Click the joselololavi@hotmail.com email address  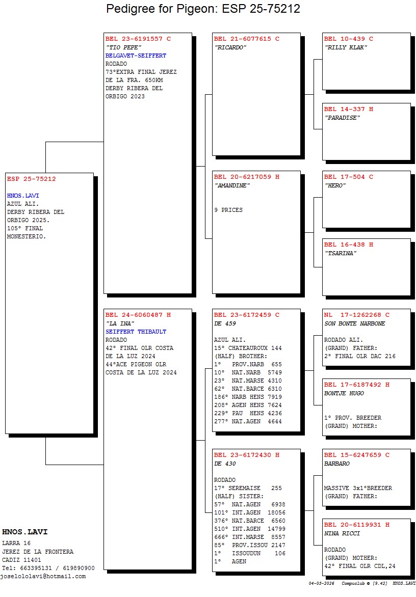point(43,576)
